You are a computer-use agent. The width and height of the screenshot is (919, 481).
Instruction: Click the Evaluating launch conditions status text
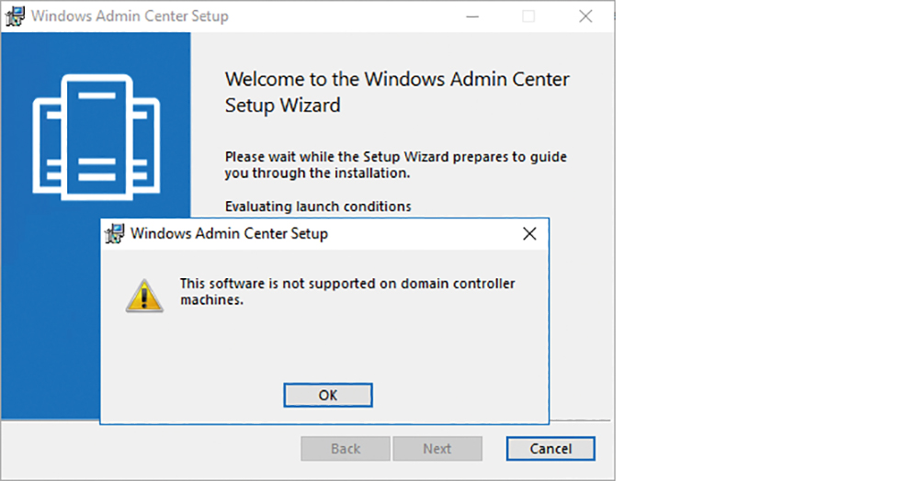[x=318, y=207]
